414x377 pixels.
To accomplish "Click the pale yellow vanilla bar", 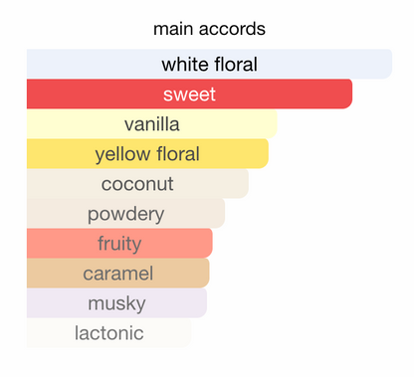I will coord(152,123).
